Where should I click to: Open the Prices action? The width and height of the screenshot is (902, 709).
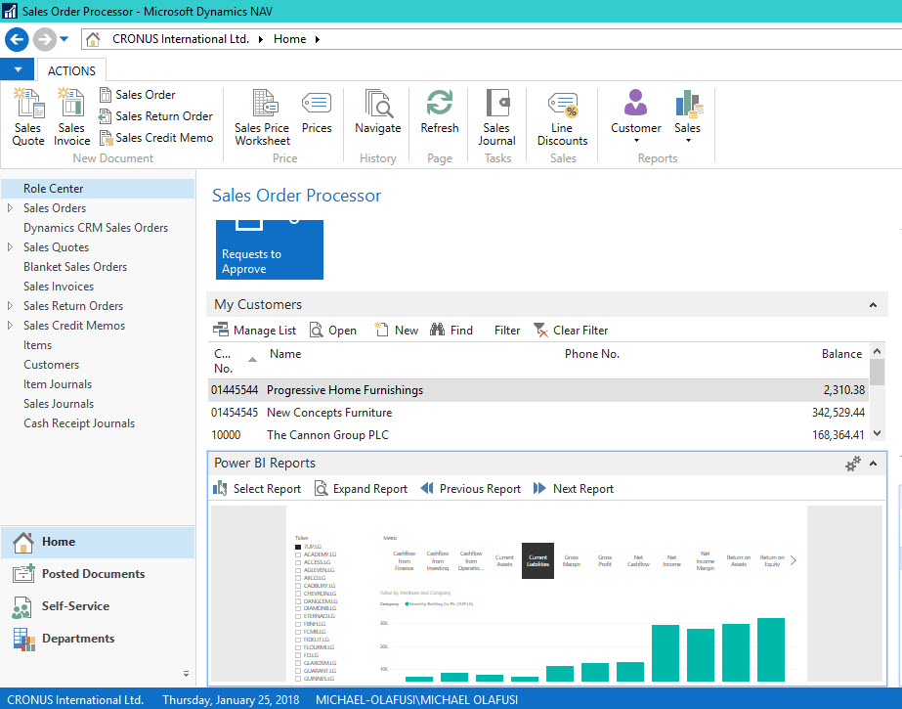pyautogui.click(x=317, y=111)
